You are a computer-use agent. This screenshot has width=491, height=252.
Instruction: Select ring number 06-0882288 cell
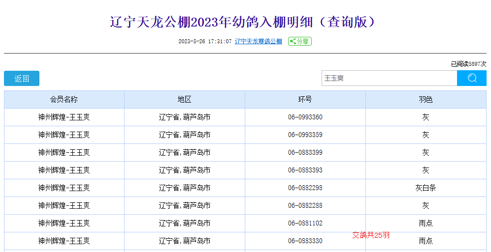click(305, 205)
